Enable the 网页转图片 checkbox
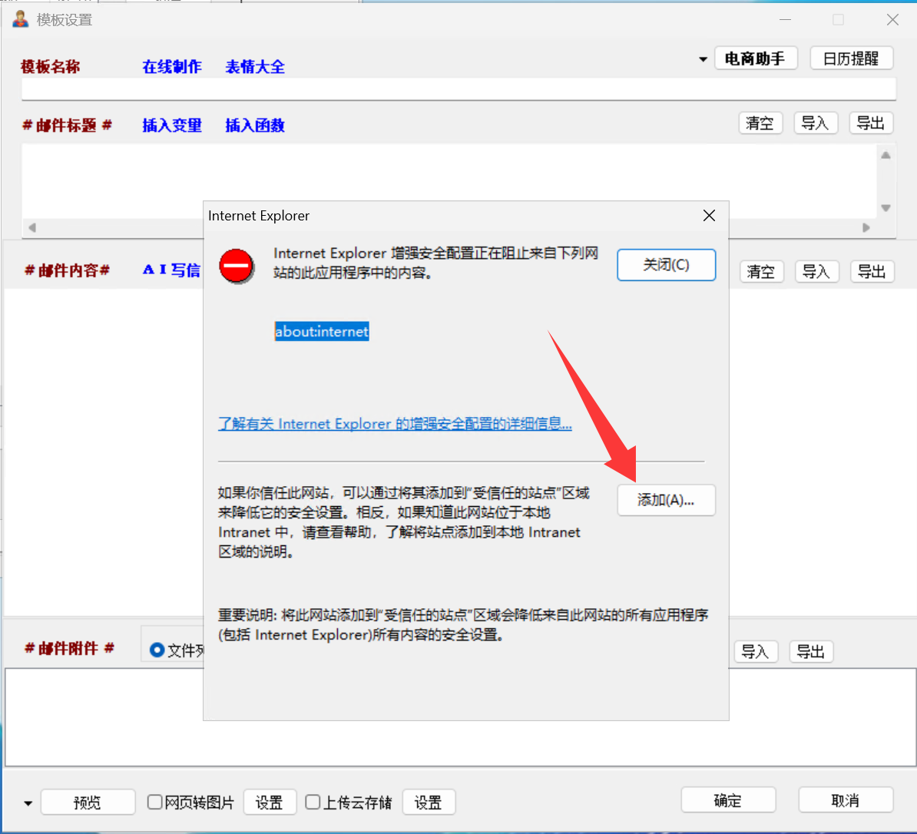 click(155, 802)
